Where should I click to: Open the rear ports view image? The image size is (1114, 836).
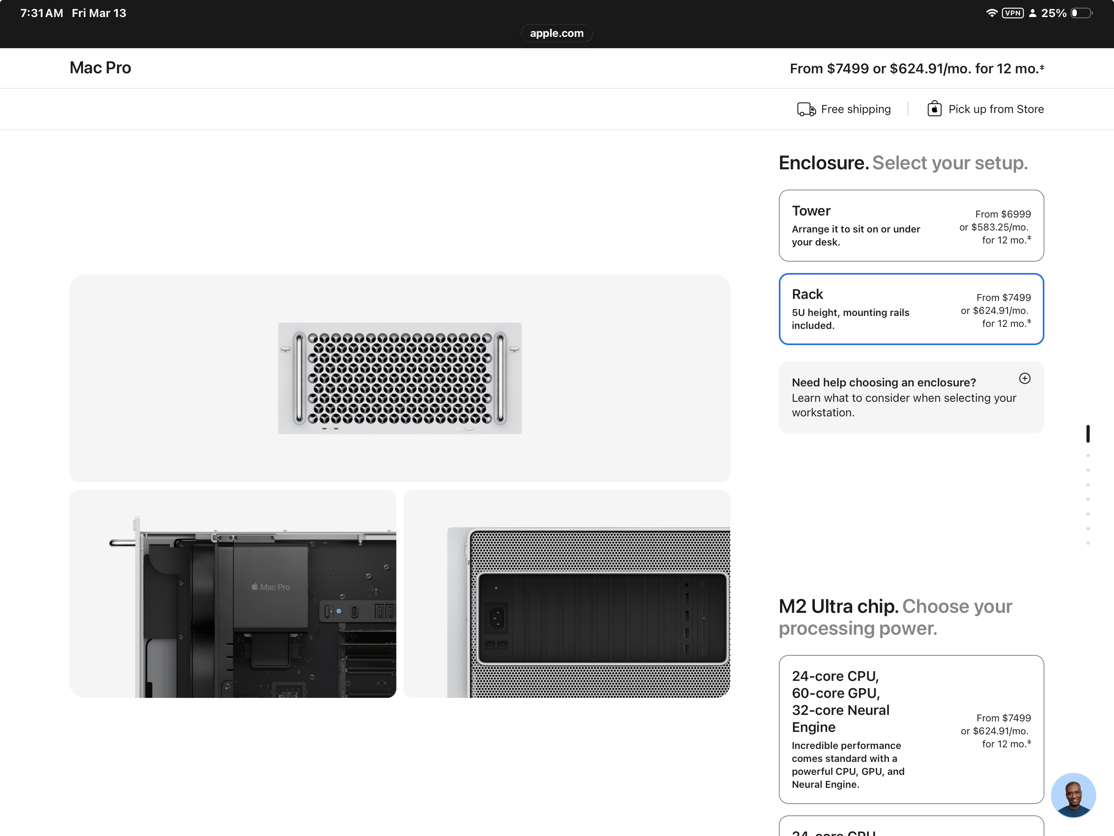(566, 594)
